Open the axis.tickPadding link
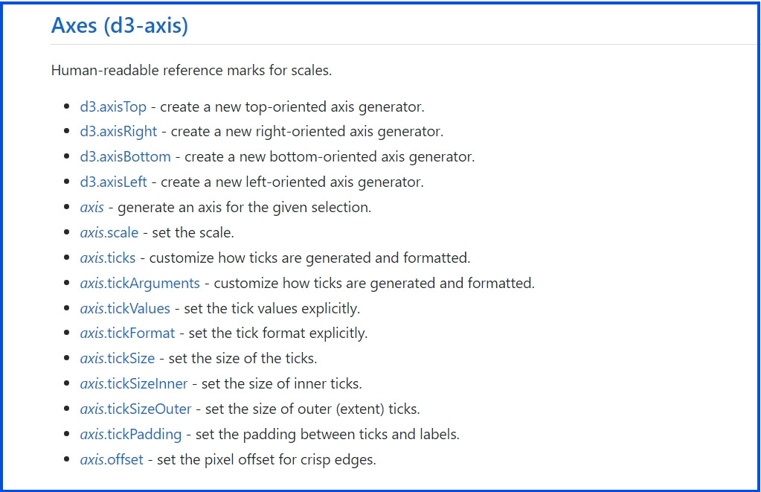761x492 pixels. (x=130, y=434)
